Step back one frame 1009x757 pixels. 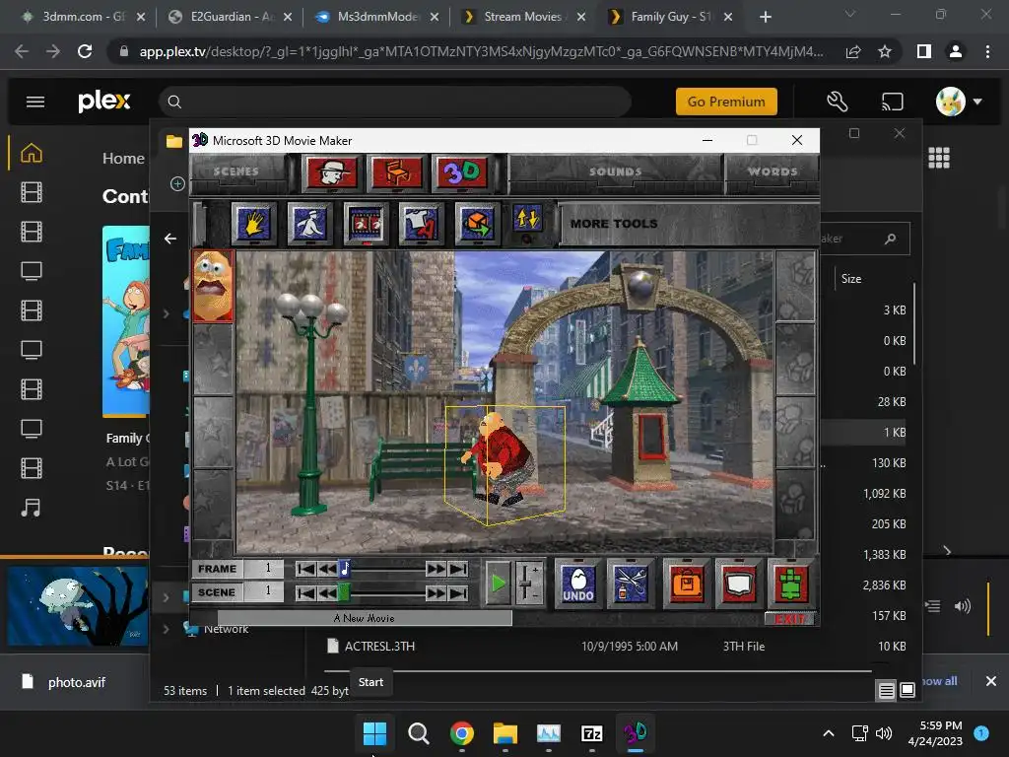click(x=327, y=569)
